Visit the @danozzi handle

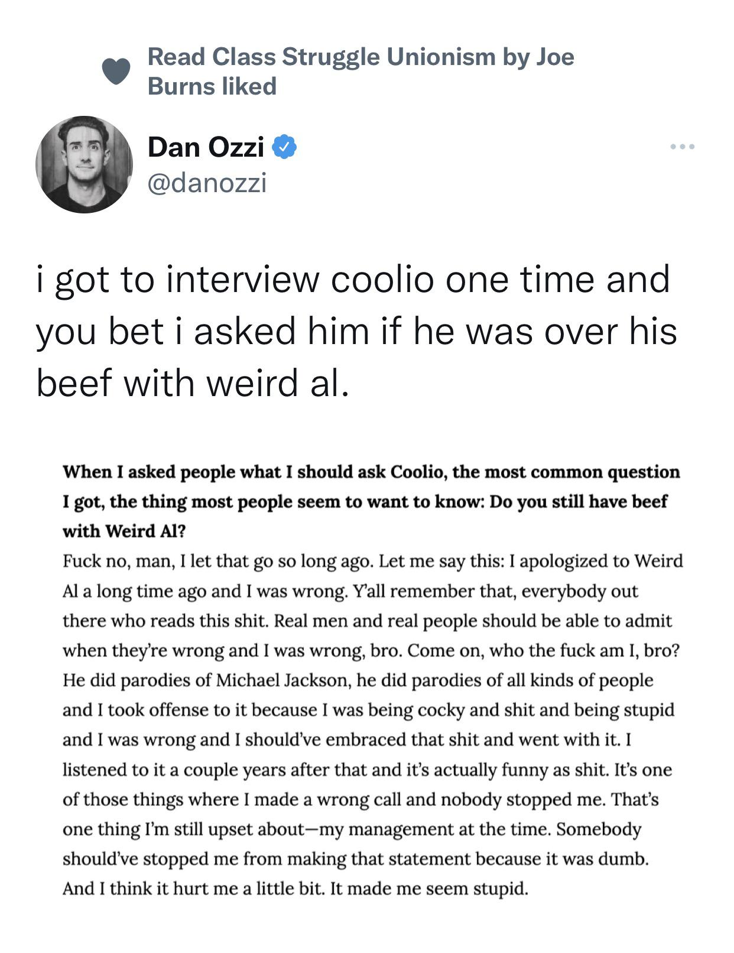pyautogui.click(x=207, y=183)
